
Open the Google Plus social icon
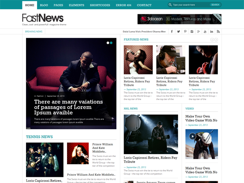coord(198,32)
